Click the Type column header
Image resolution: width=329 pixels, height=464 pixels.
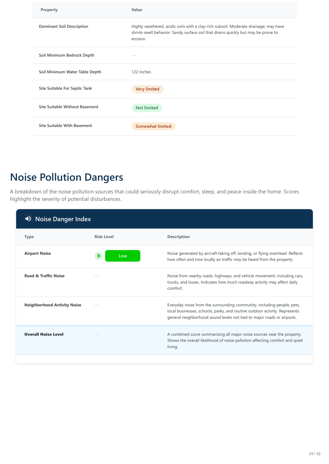29,237
